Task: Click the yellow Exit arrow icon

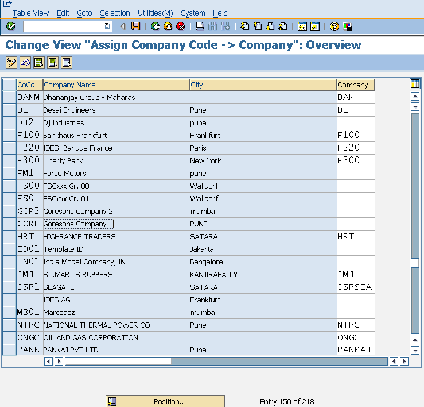Action: 168,26
